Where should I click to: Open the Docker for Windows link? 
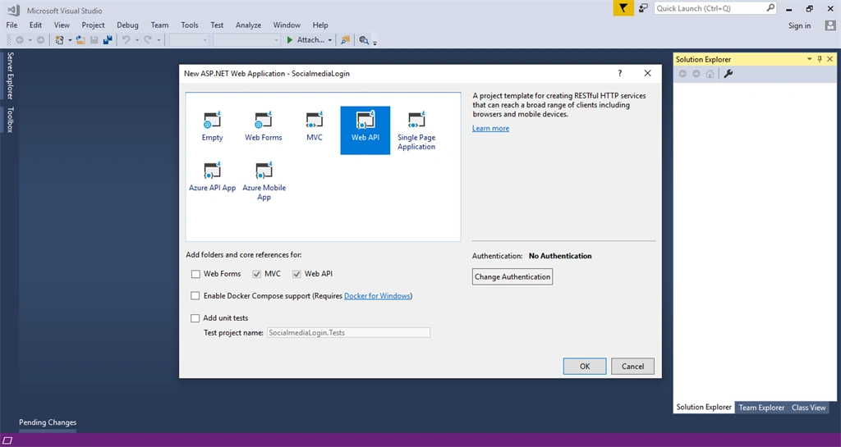coord(377,295)
